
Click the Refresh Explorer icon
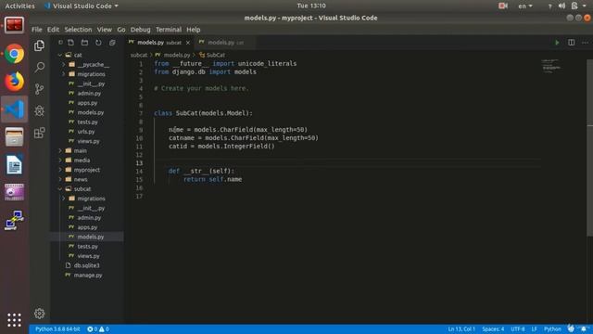pyautogui.click(x=98, y=43)
